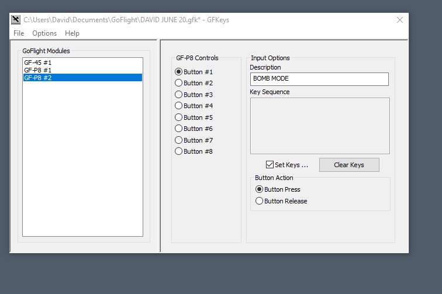Viewport: 442px width, 294px height.
Task: Uncheck the Set Keys checkbox
Action: click(270, 165)
